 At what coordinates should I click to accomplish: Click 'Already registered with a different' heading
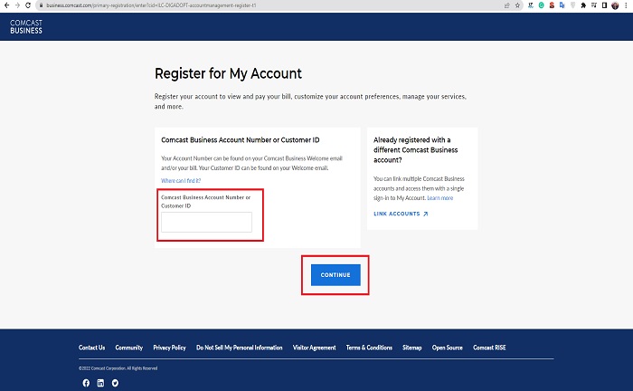tap(416, 150)
